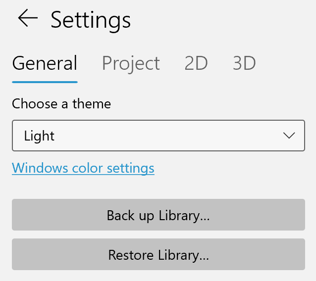This screenshot has height=281, width=316.
Task: Click the Choose a theme label
Action: (x=61, y=104)
